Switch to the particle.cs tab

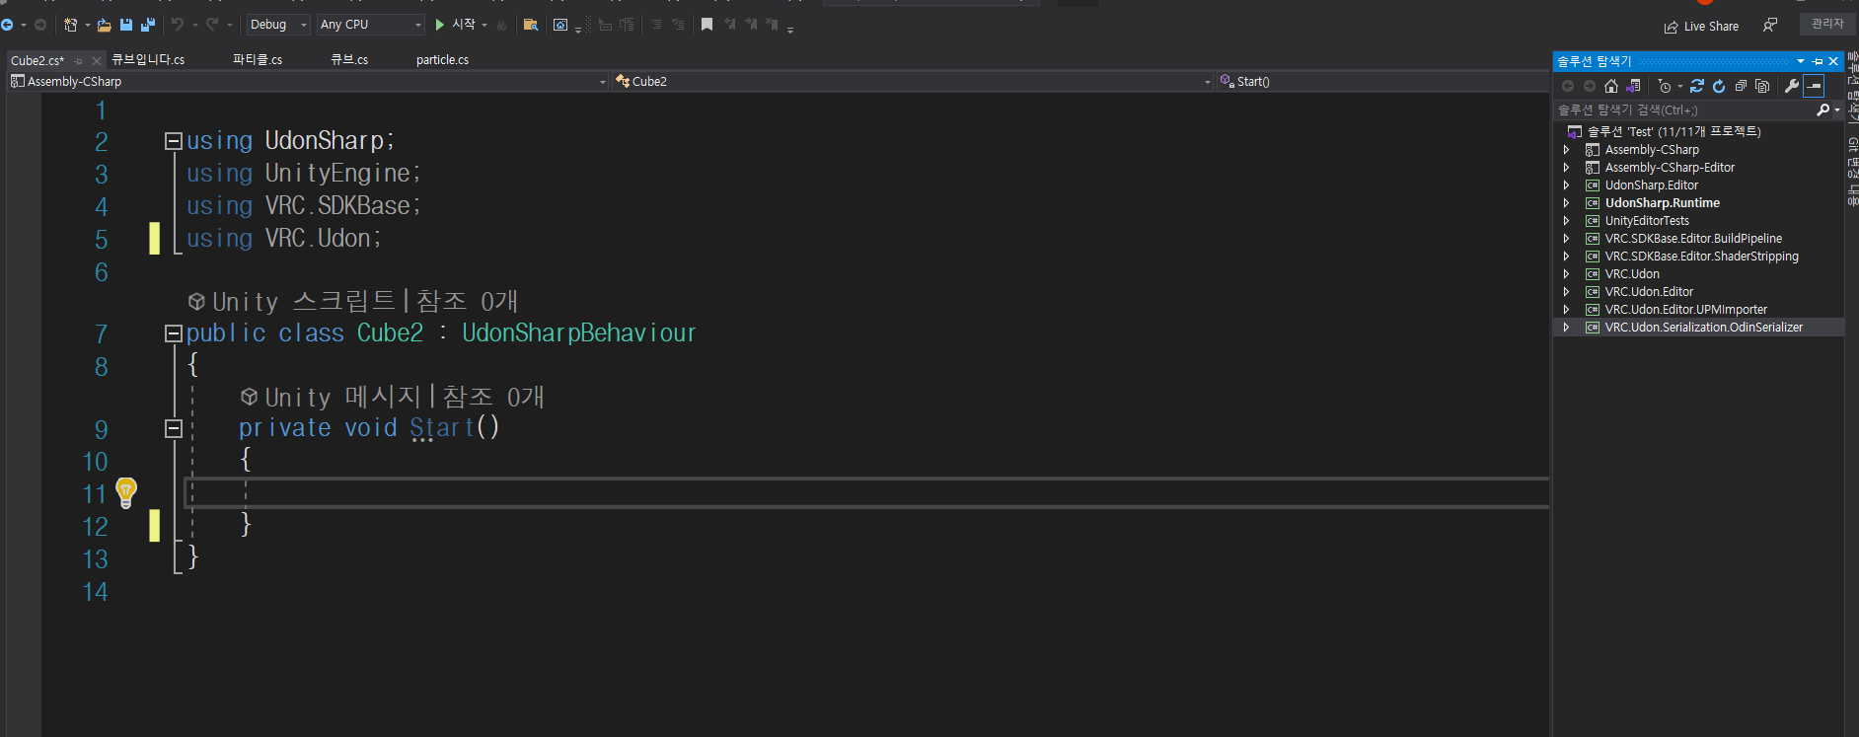click(x=442, y=60)
